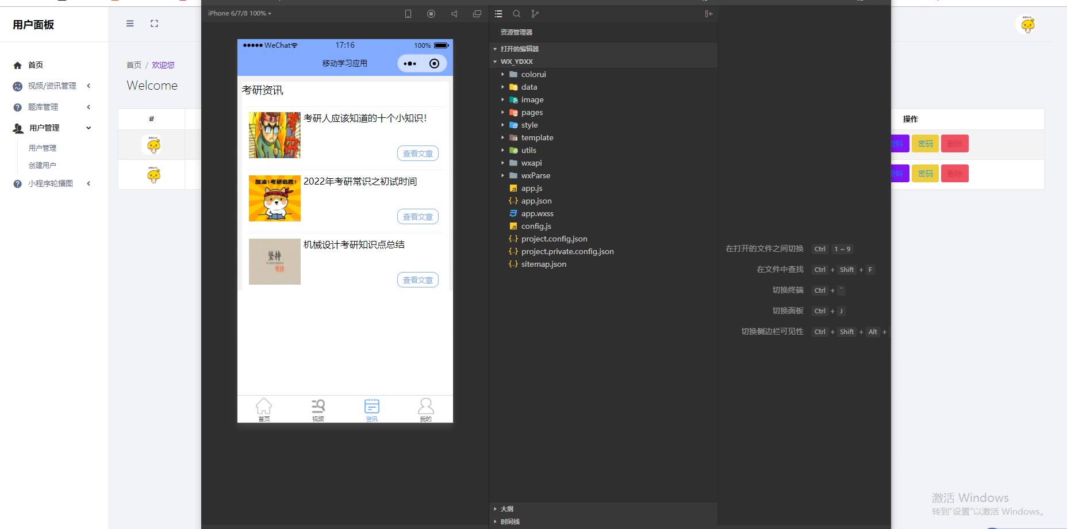Click yellow 密码 button in first user row
The image size is (1067, 529).
point(925,144)
